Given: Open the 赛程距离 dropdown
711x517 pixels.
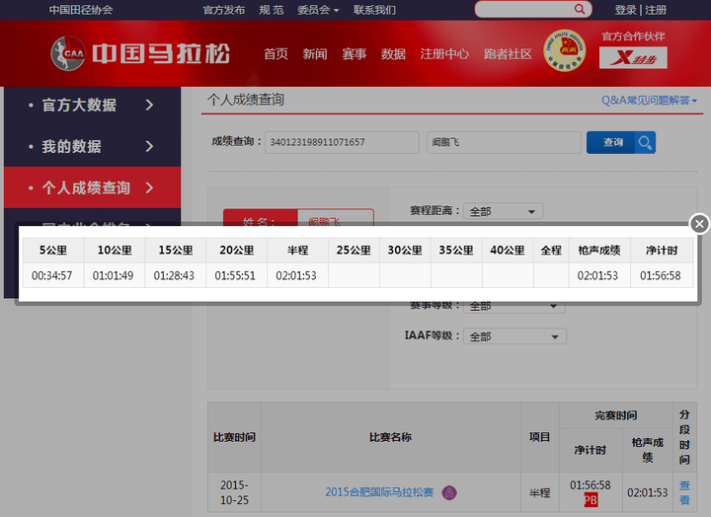Looking at the screenshot, I should coord(503,211).
